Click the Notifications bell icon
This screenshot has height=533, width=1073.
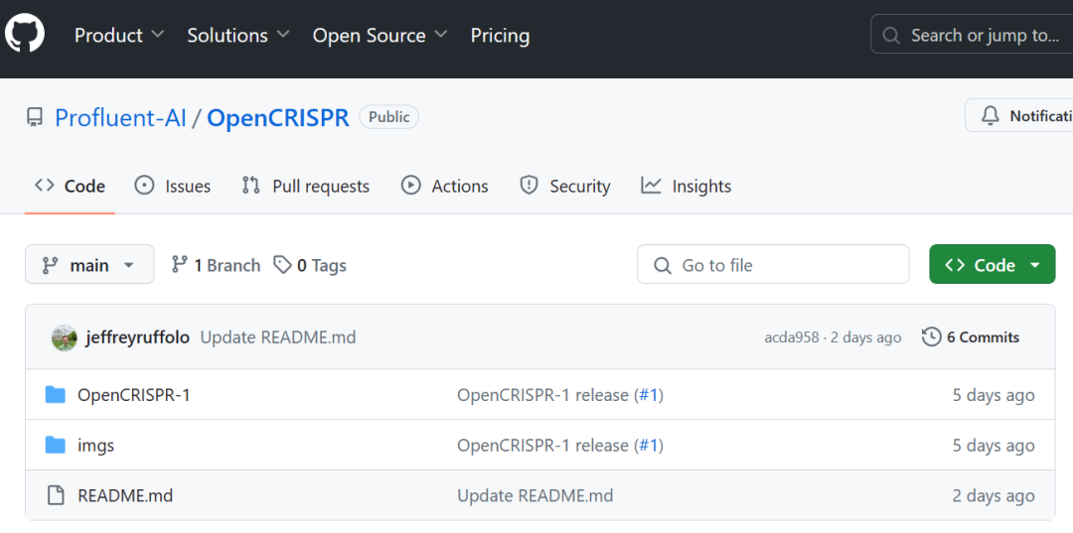[x=991, y=116]
